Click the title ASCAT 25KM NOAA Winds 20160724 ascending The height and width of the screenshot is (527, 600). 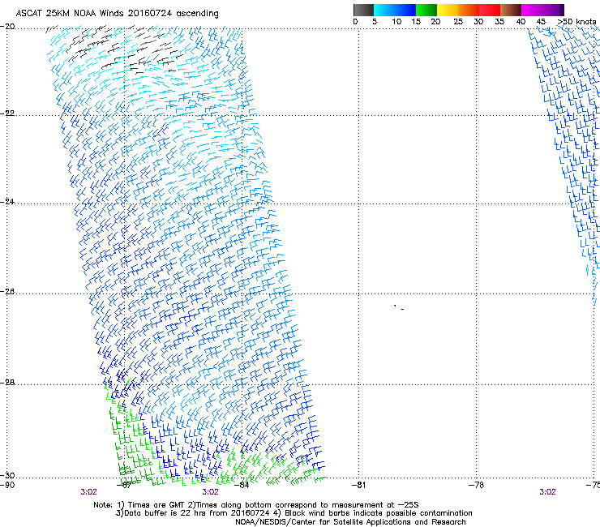117,14
